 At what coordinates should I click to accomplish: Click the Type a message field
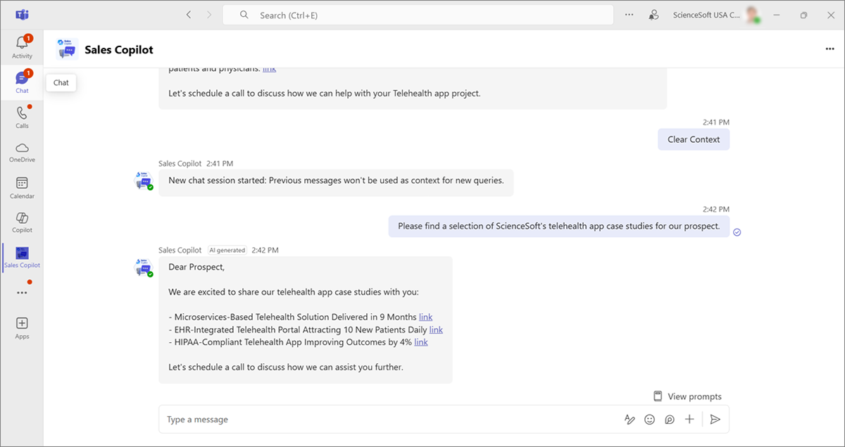[x=387, y=420]
